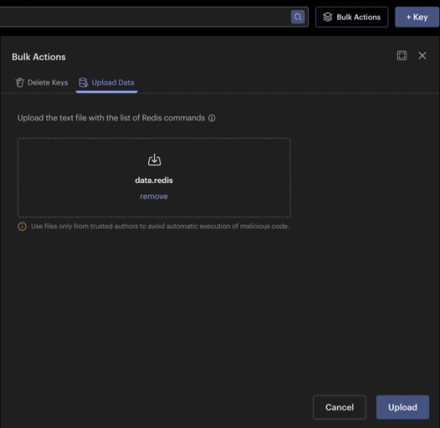Click the upload file icon in drop zone
Viewport: 440px width, 428px height.
click(x=154, y=160)
